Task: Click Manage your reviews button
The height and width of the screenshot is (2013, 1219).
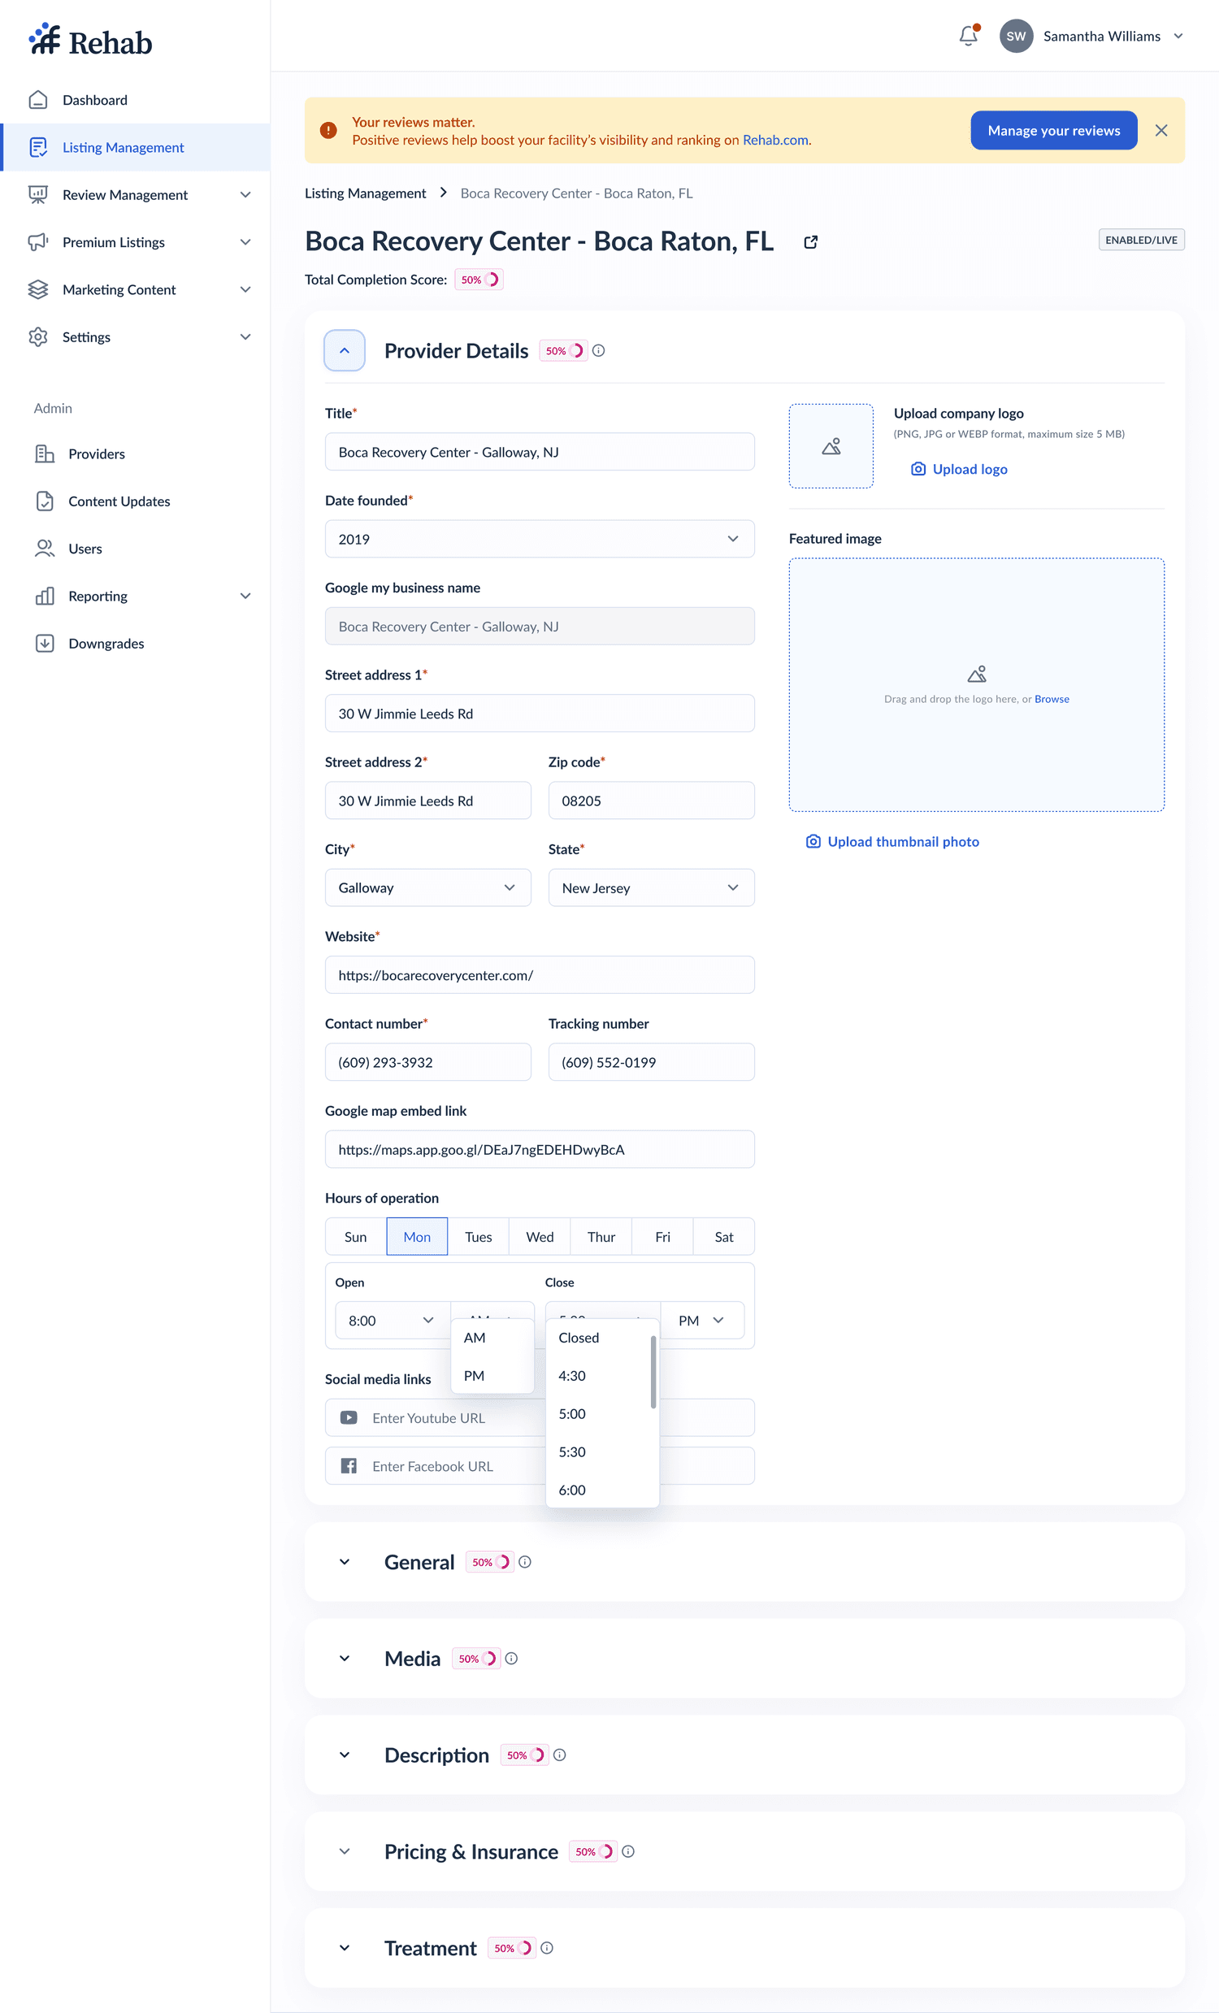Action: 1053,131
